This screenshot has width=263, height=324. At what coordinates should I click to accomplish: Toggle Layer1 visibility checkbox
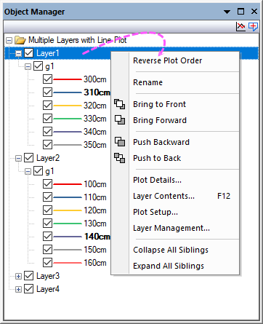(x=29, y=53)
